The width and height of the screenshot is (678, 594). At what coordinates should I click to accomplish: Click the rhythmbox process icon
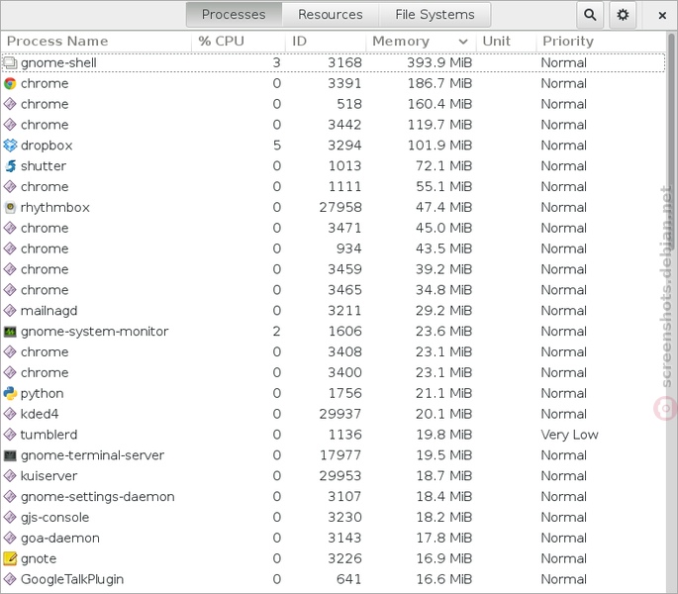[10, 208]
